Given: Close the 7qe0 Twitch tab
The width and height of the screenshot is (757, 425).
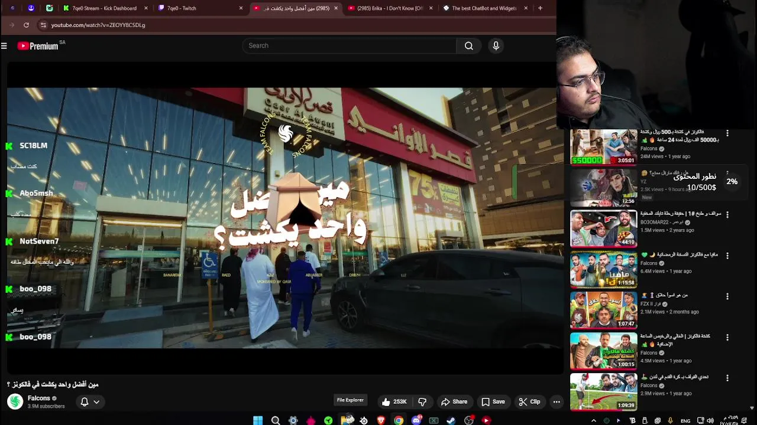Looking at the screenshot, I should pyautogui.click(x=241, y=8).
